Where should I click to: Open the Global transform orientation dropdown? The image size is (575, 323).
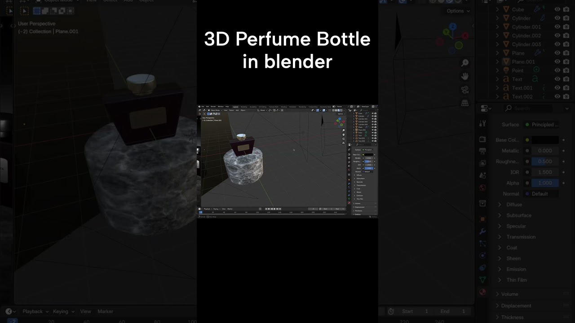click(x=262, y=110)
